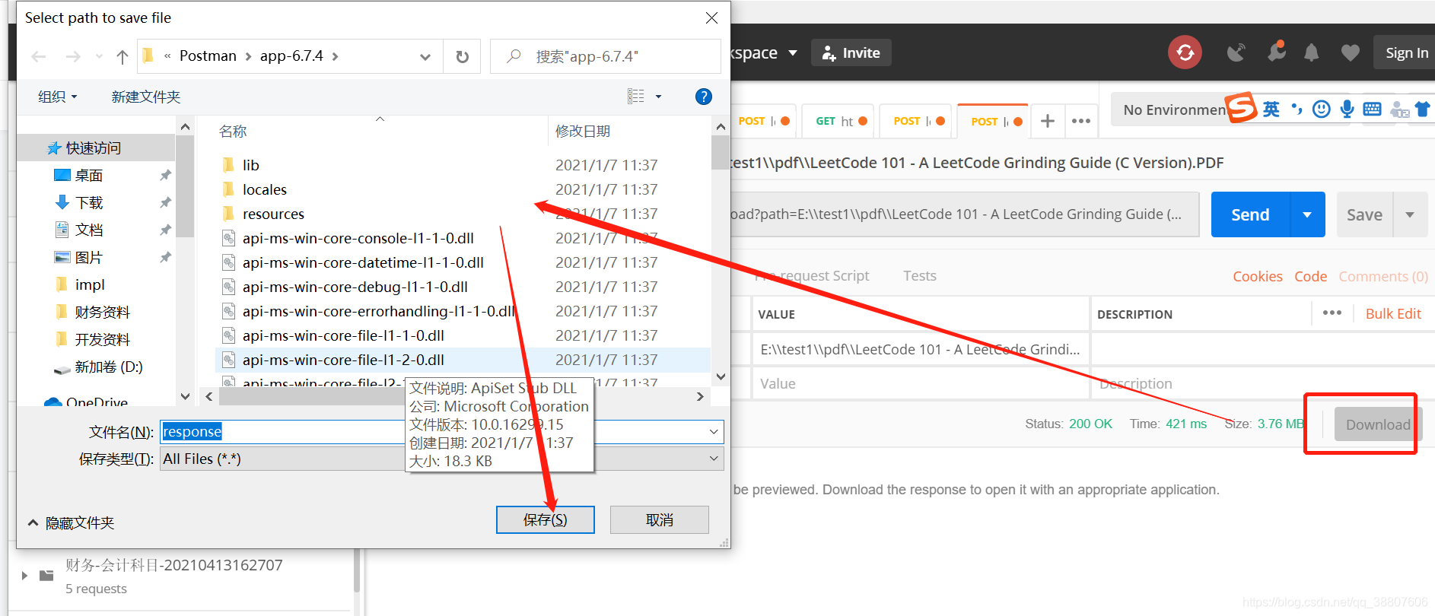Select api-ms-win-core-file-l1-1-0.dll file

tap(343, 335)
